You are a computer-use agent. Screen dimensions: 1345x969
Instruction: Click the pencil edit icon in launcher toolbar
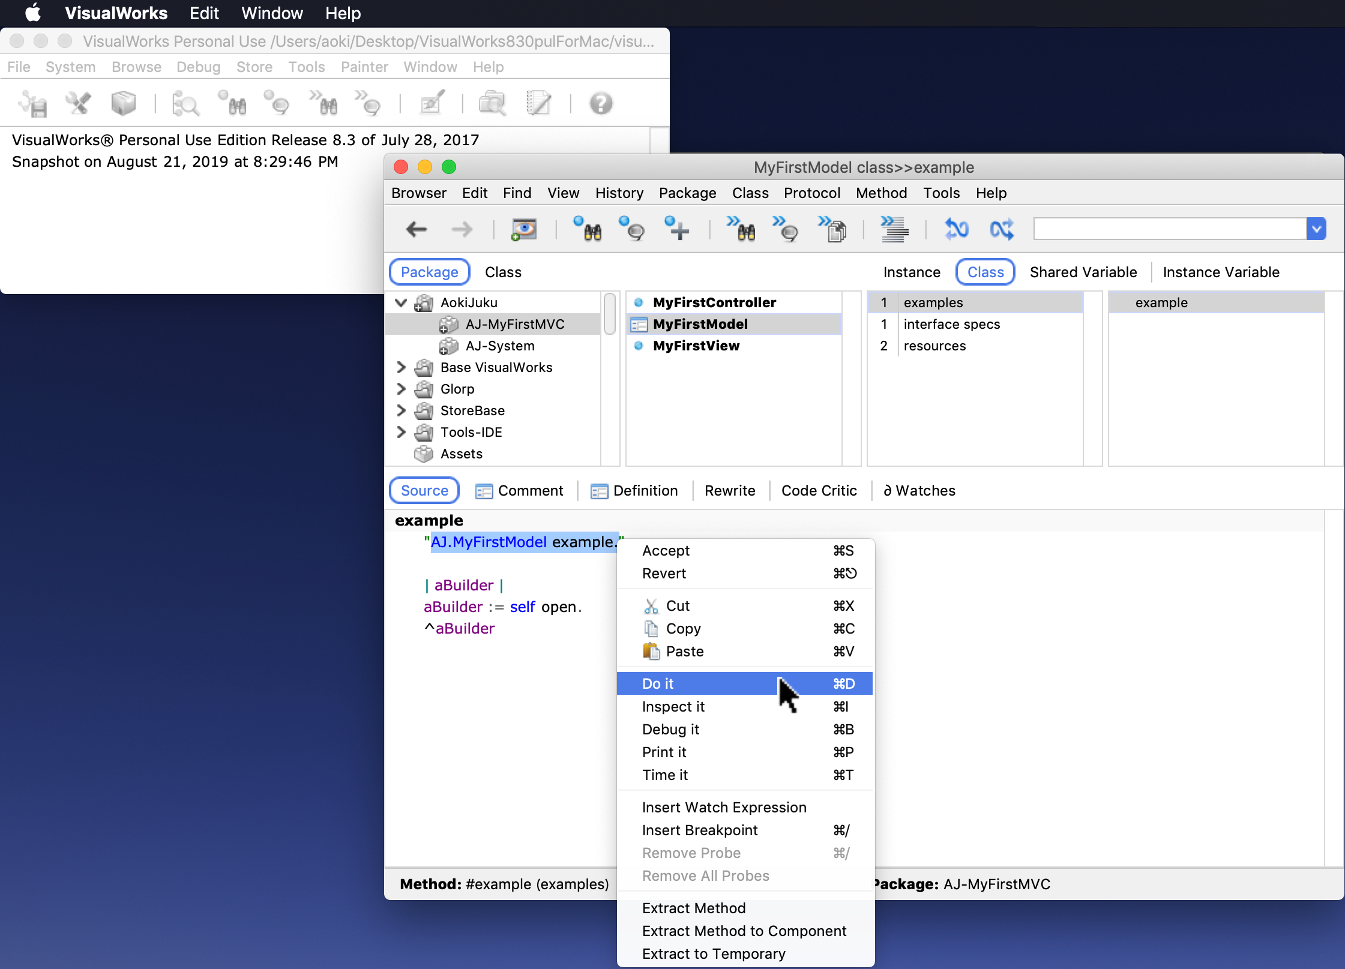[x=432, y=104]
